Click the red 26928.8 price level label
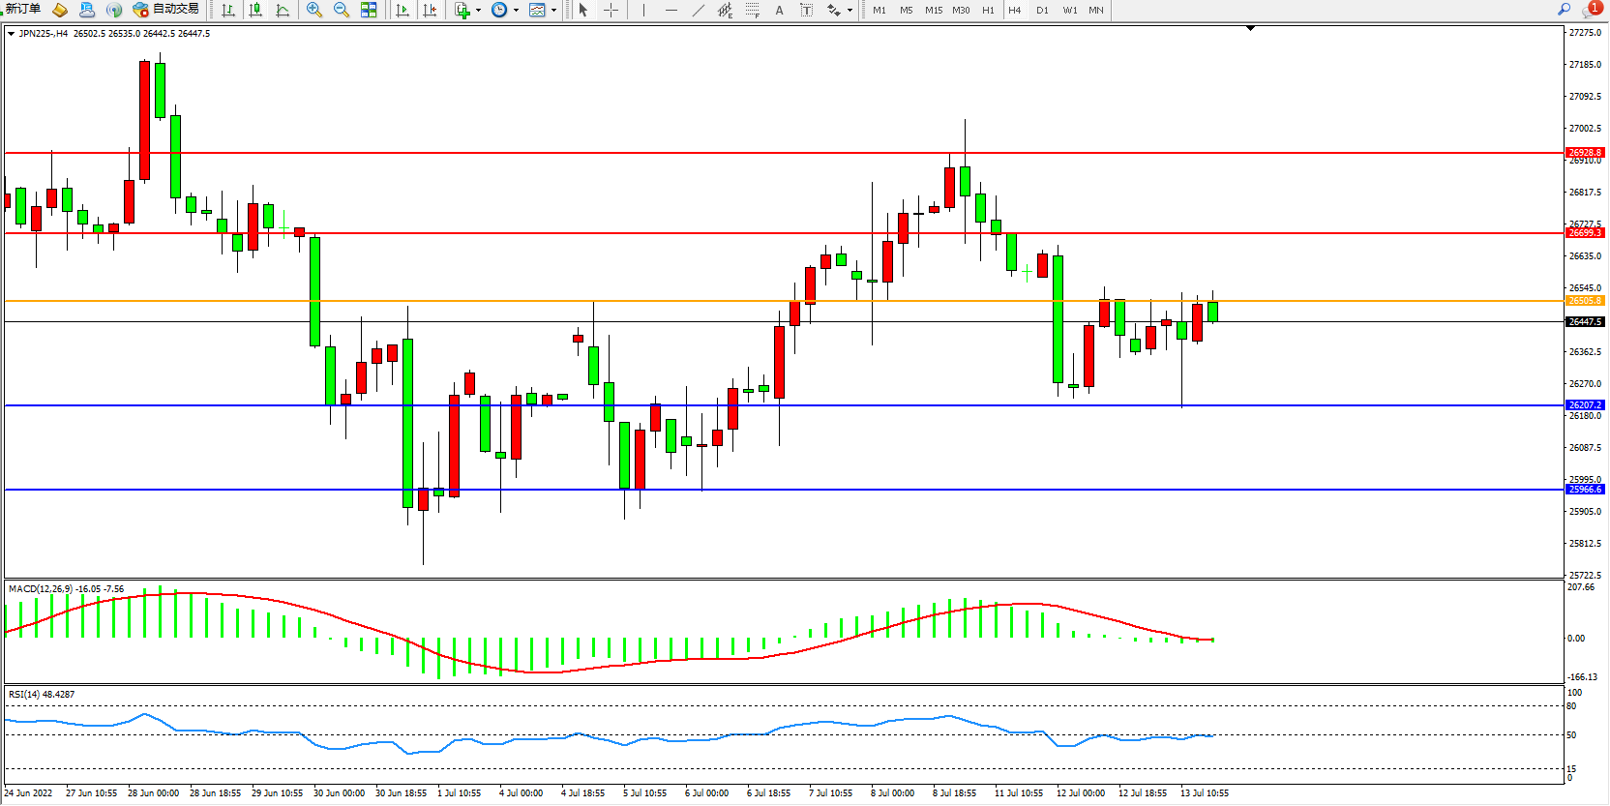The image size is (1610, 806). point(1584,153)
